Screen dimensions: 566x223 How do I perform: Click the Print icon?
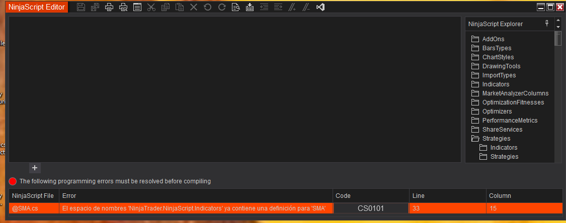pos(109,7)
